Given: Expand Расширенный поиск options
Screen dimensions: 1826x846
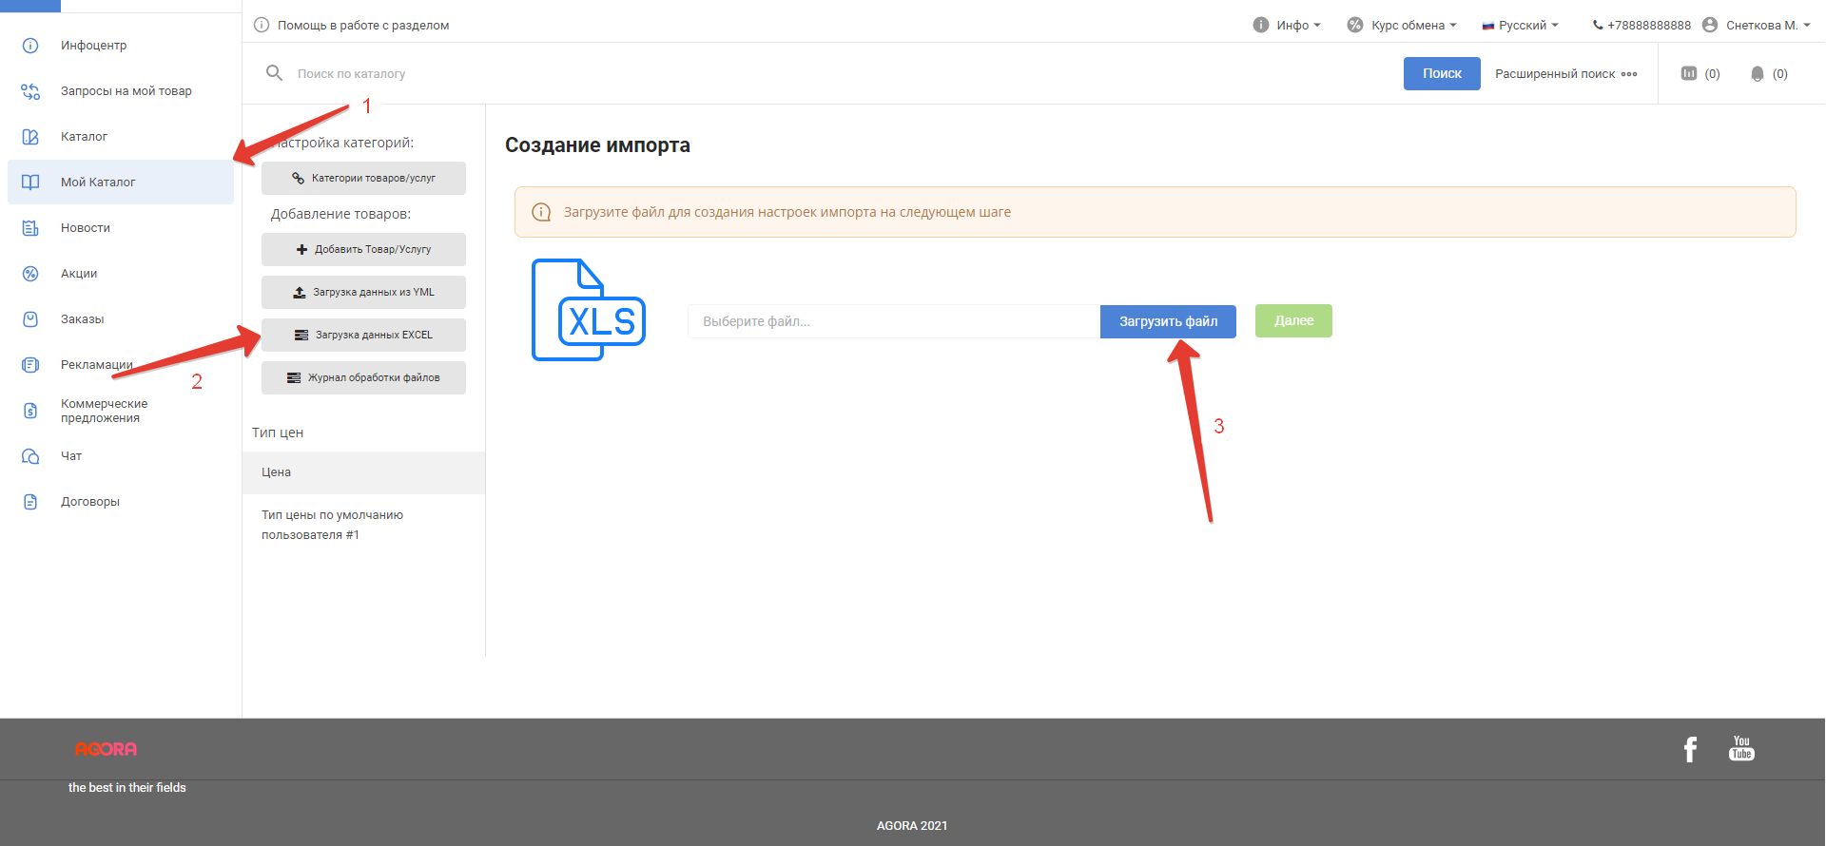Looking at the screenshot, I should (1565, 74).
